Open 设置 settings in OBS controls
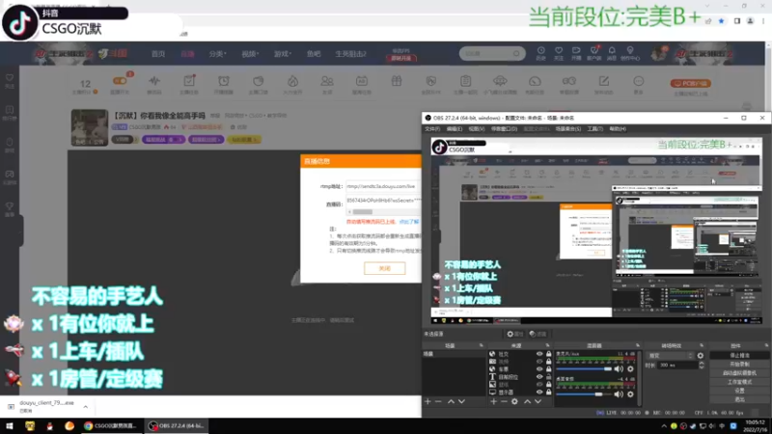772x434 pixels. [739, 391]
